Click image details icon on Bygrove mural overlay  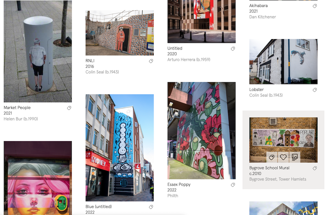tap(295, 157)
